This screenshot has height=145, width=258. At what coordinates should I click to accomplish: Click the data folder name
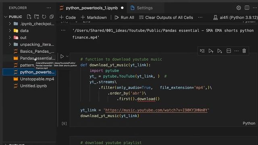24,31
